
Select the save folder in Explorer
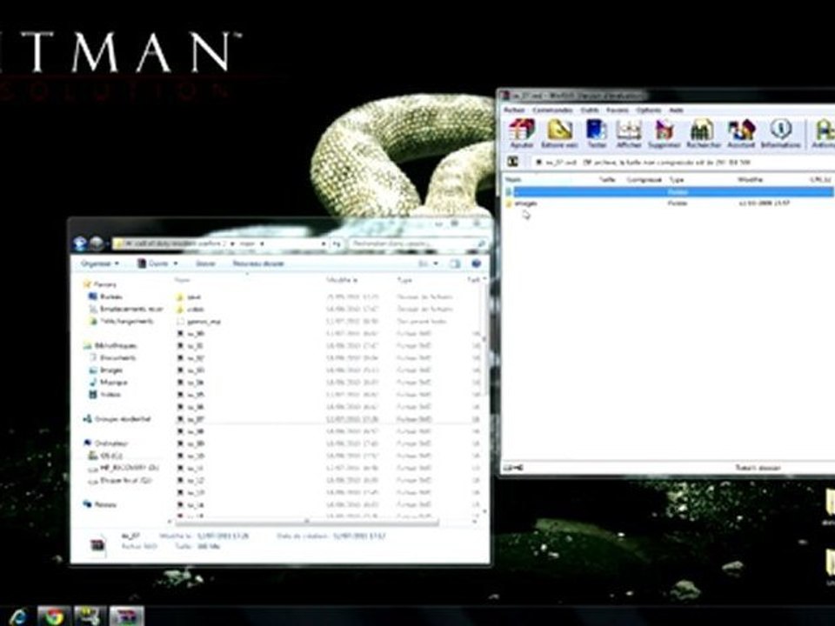(x=189, y=297)
